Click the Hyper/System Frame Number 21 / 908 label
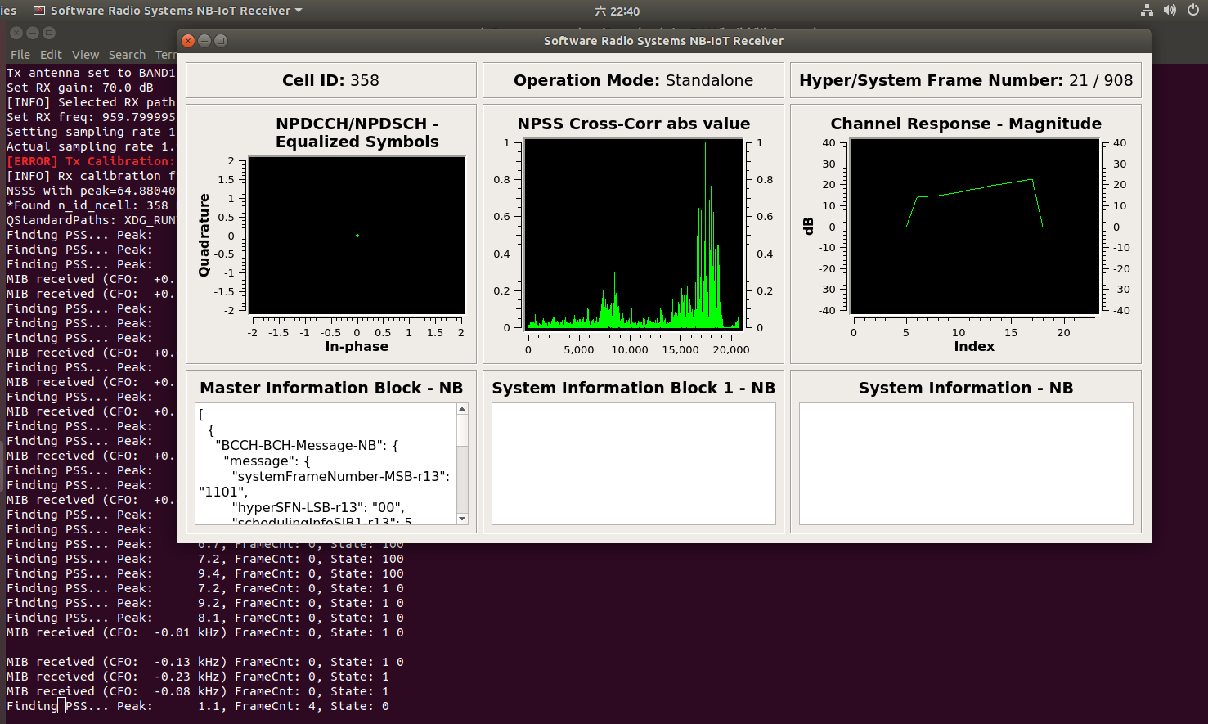The height and width of the screenshot is (724, 1208). [966, 80]
